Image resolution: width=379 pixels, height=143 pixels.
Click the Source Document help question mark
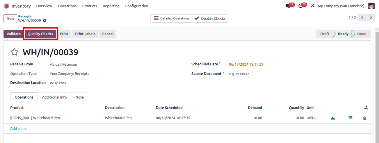pyautogui.click(x=223, y=73)
